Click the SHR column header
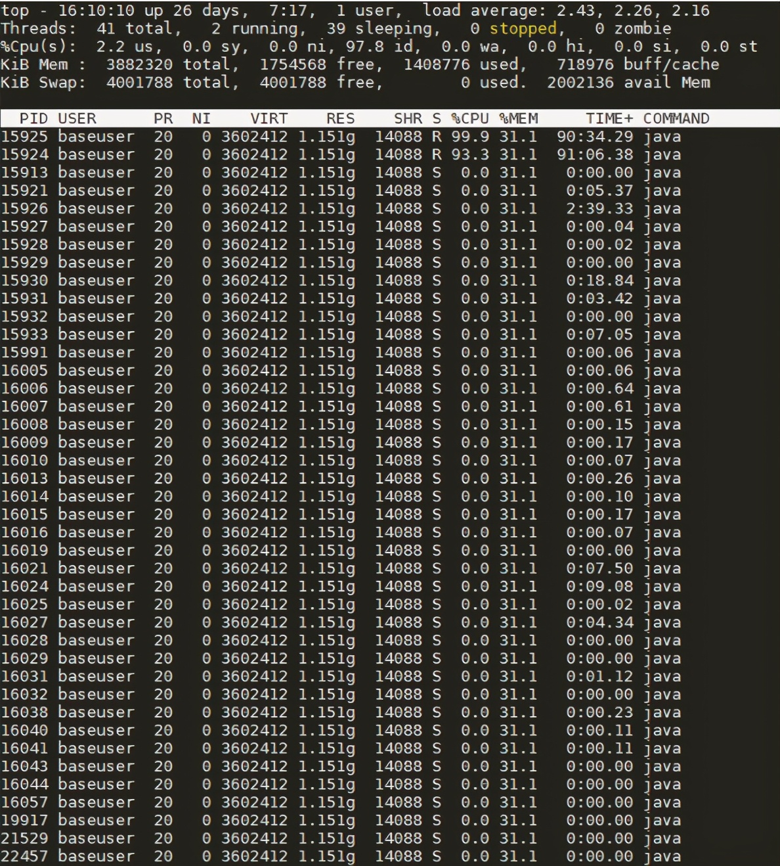This screenshot has height=866, width=780. point(408,118)
